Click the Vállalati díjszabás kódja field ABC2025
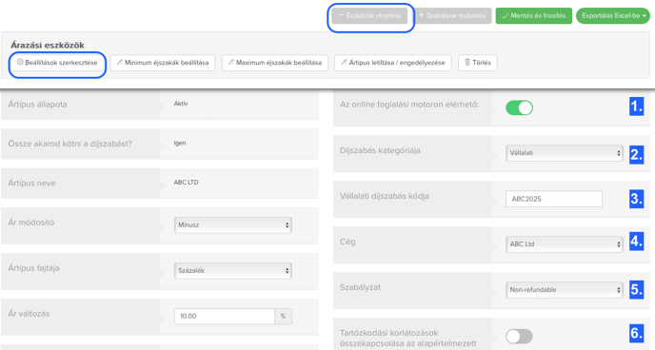The image size is (655, 350). 554,199
